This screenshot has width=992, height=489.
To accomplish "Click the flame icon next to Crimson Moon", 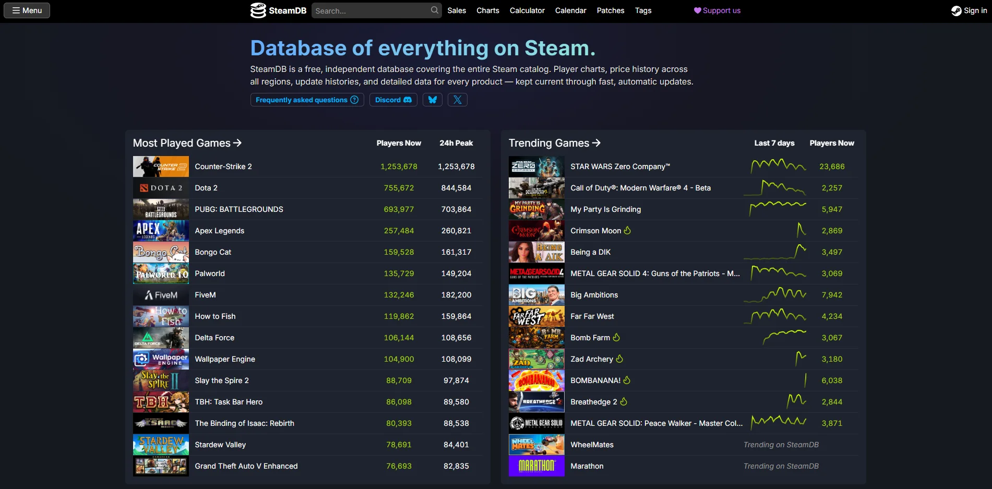I will tap(627, 230).
